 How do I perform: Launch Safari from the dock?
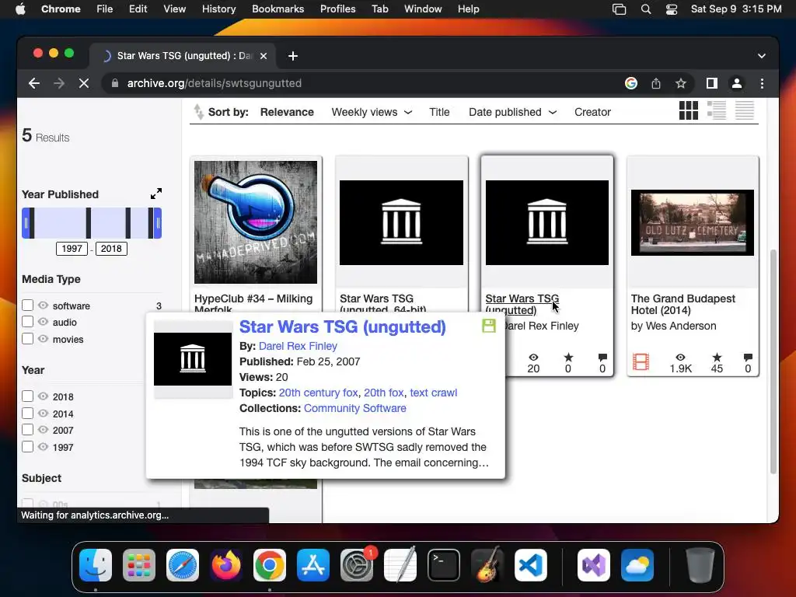183,565
